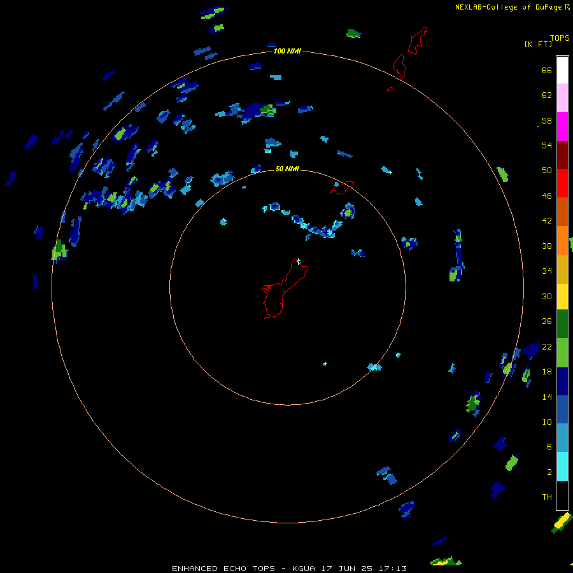
Task: Click the 62 value on the legend
Action: [547, 95]
